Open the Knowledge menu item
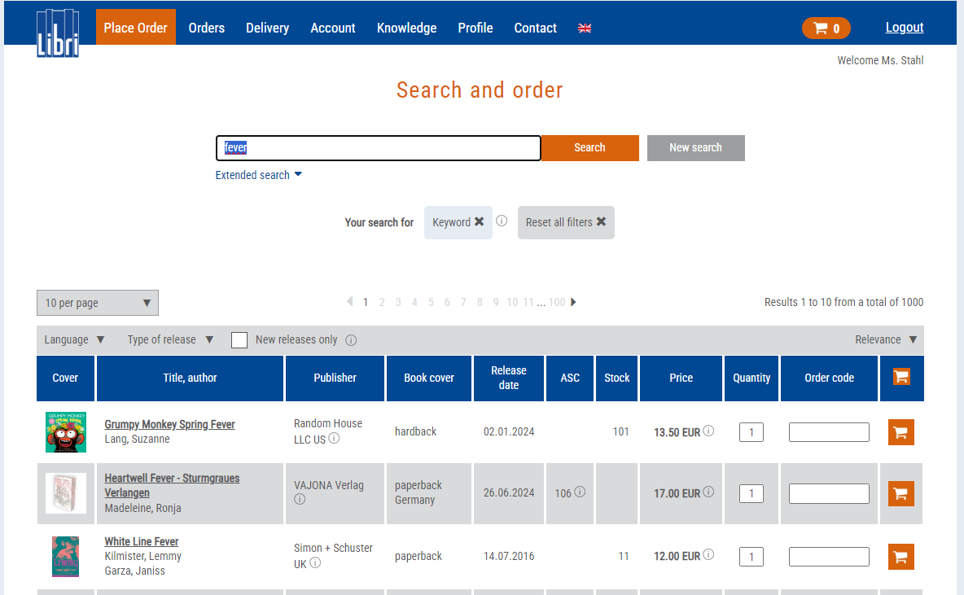The height and width of the screenshot is (595, 964). pos(406,28)
